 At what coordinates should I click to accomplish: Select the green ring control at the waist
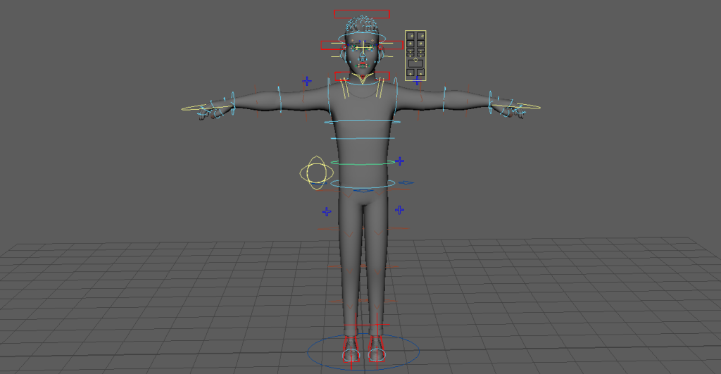[x=363, y=163]
